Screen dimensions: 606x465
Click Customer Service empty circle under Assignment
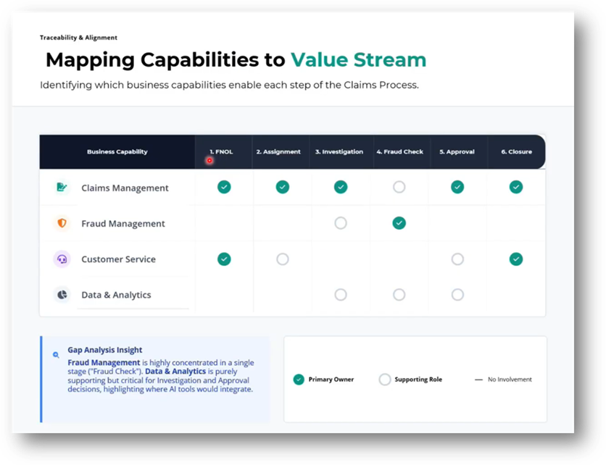coord(283,259)
